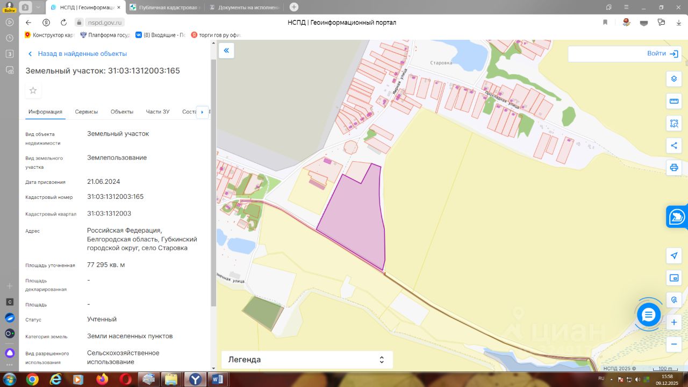Center map on my location
688x387 pixels.
point(674,255)
